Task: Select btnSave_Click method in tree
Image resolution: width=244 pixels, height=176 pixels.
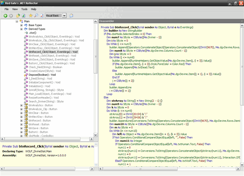Action: click(52, 59)
